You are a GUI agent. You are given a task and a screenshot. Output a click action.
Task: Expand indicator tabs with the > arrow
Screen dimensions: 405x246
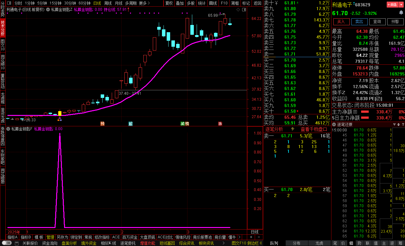click(x=239, y=237)
